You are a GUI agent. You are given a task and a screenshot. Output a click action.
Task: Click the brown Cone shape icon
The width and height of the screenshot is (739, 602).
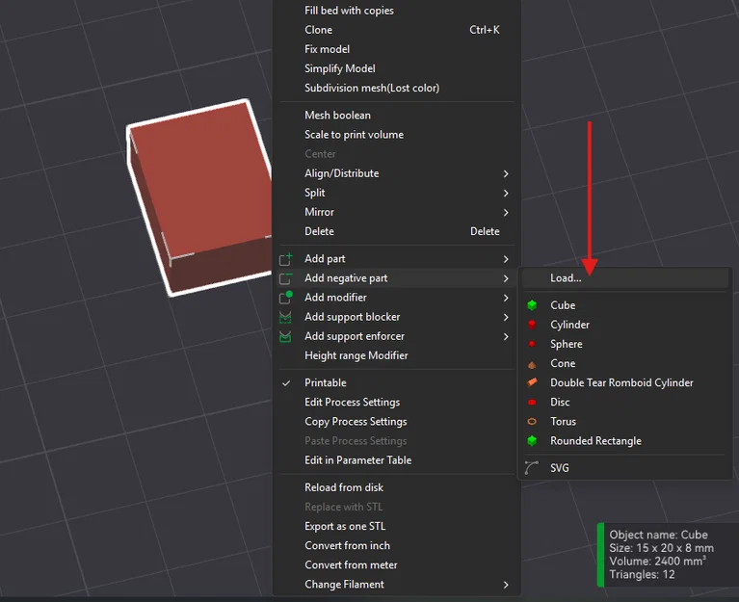pyautogui.click(x=532, y=364)
